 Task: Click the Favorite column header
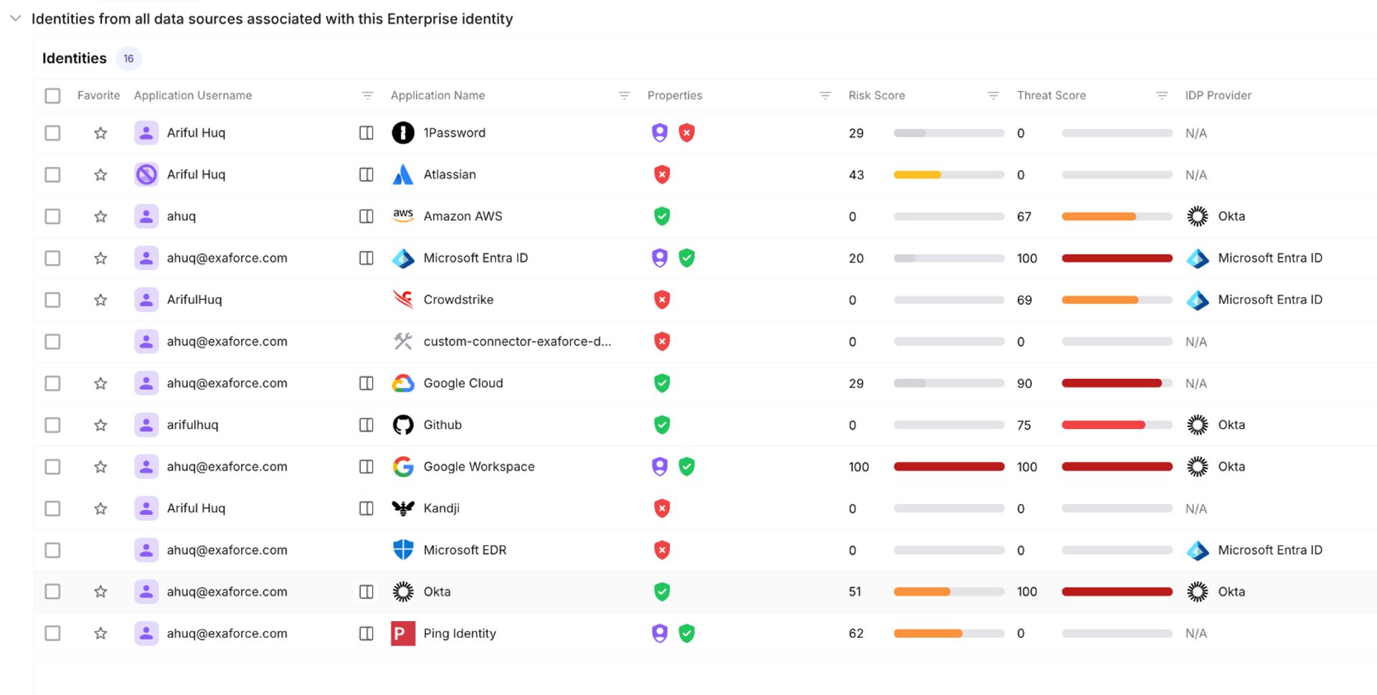(99, 95)
